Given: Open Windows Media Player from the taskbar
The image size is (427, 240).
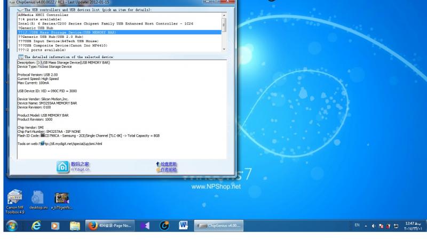Looking at the screenshot, I should click(55, 226).
